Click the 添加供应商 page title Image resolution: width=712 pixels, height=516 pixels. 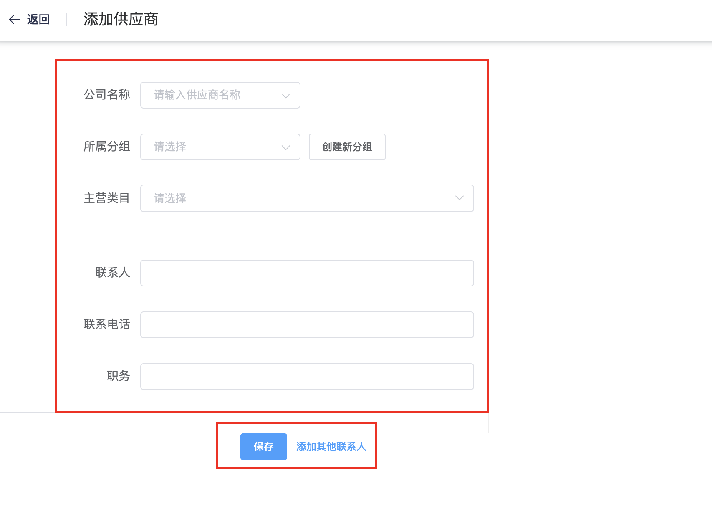(x=121, y=19)
